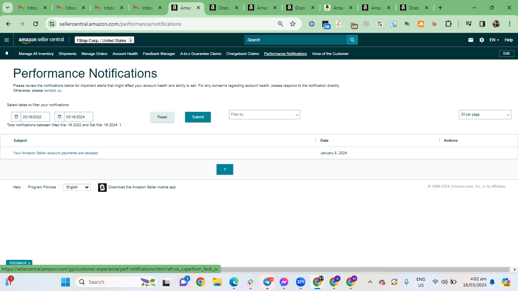Open the 25 per page dropdown
This screenshot has height=291, width=518.
[x=485, y=114]
